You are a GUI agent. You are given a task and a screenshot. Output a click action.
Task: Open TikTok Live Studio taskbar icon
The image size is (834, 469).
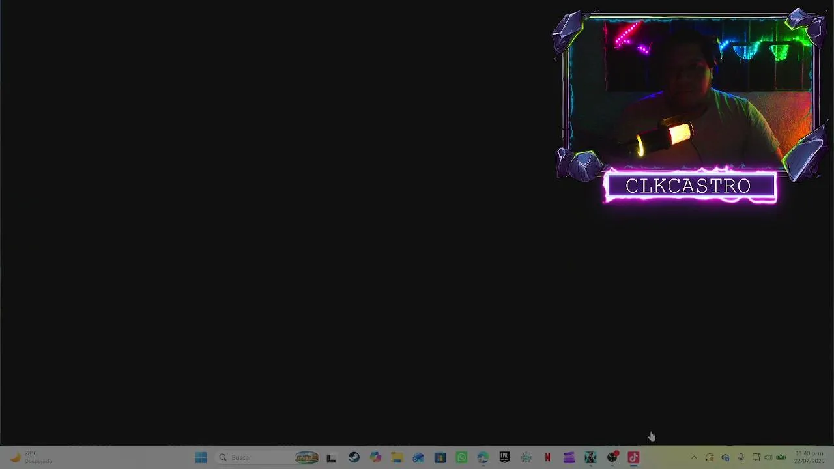point(633,457)
